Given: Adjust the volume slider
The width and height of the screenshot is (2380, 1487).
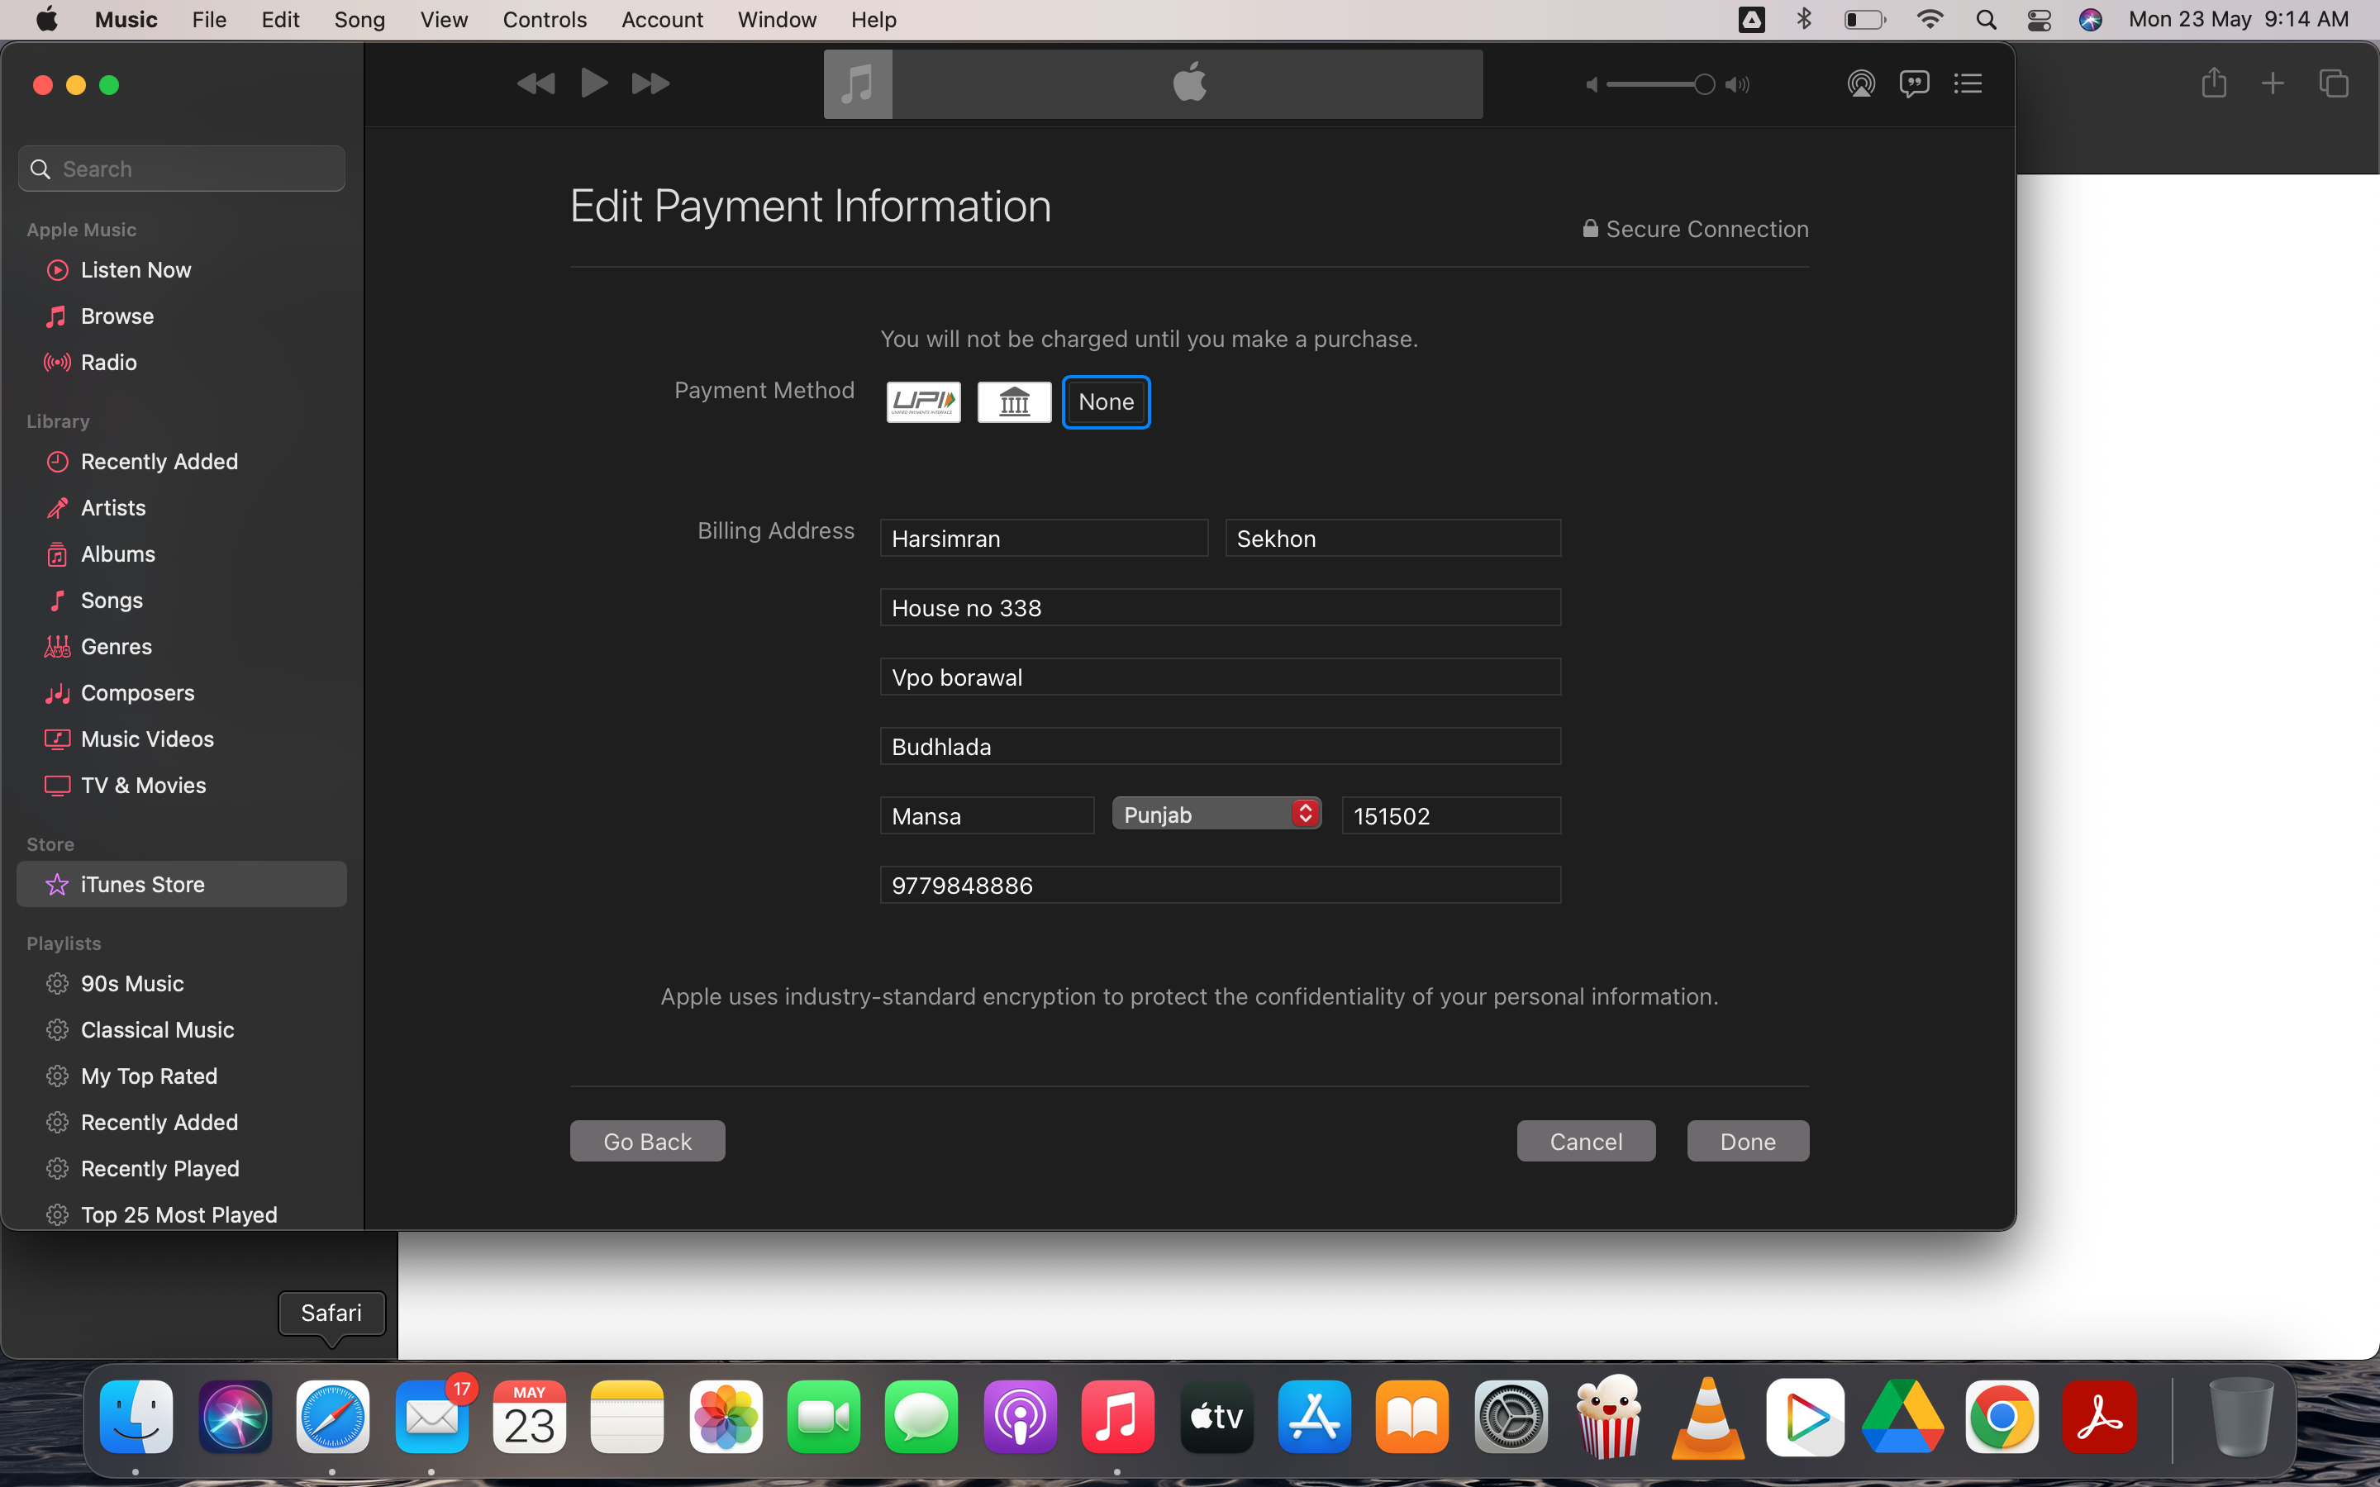Looking at the screenshot, I should pyautogui.click(x=1703, y=84).
